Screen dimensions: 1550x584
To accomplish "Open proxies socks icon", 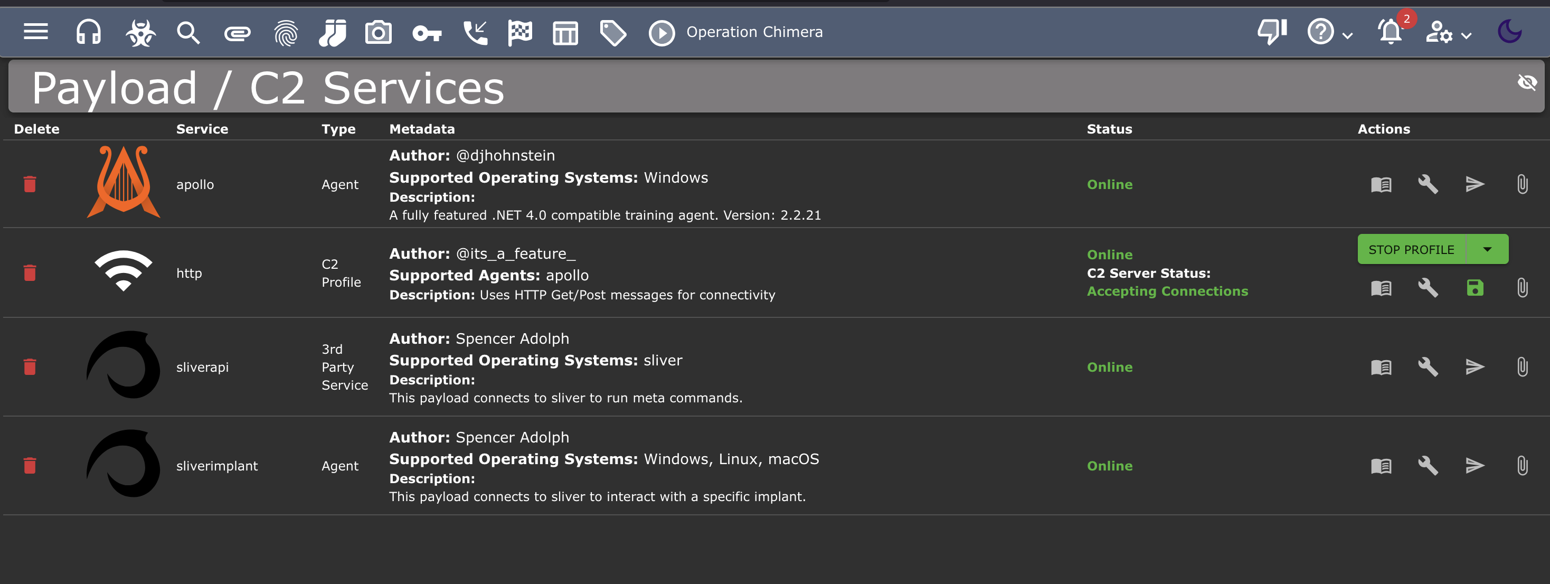I will point(332,32).
